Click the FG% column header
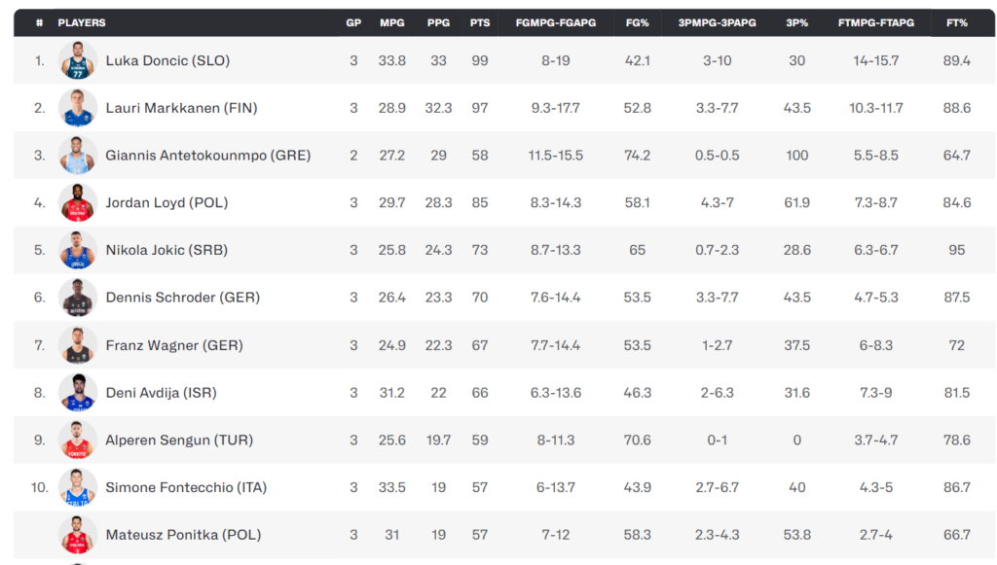Image resolution: width=997 pixels, height=565 pixels. click(x=637, y=23)
